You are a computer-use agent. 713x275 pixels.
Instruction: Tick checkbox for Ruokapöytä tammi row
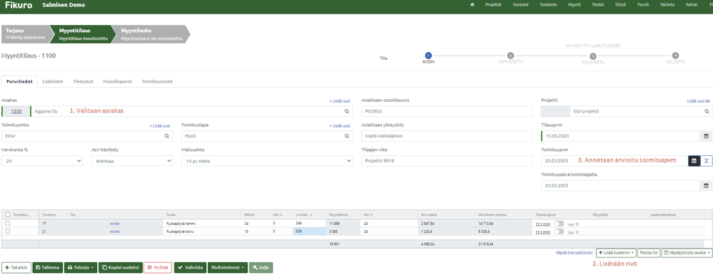[7, 223]
